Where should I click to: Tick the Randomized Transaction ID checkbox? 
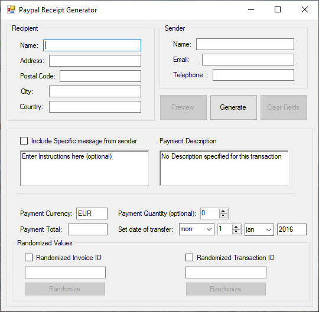coord(190,258)
